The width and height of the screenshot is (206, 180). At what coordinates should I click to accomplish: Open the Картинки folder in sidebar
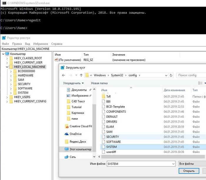coord(78,113)
